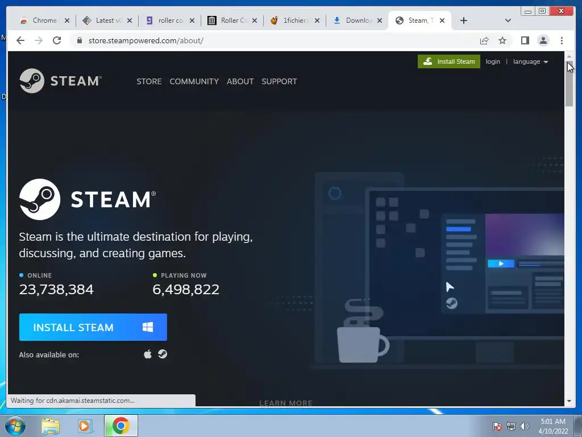582x437 pixels.
Task: Share this page icon
Action: click(484, 40)
